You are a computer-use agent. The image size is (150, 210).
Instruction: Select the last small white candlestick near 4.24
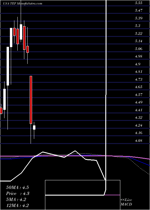[34, 127]
